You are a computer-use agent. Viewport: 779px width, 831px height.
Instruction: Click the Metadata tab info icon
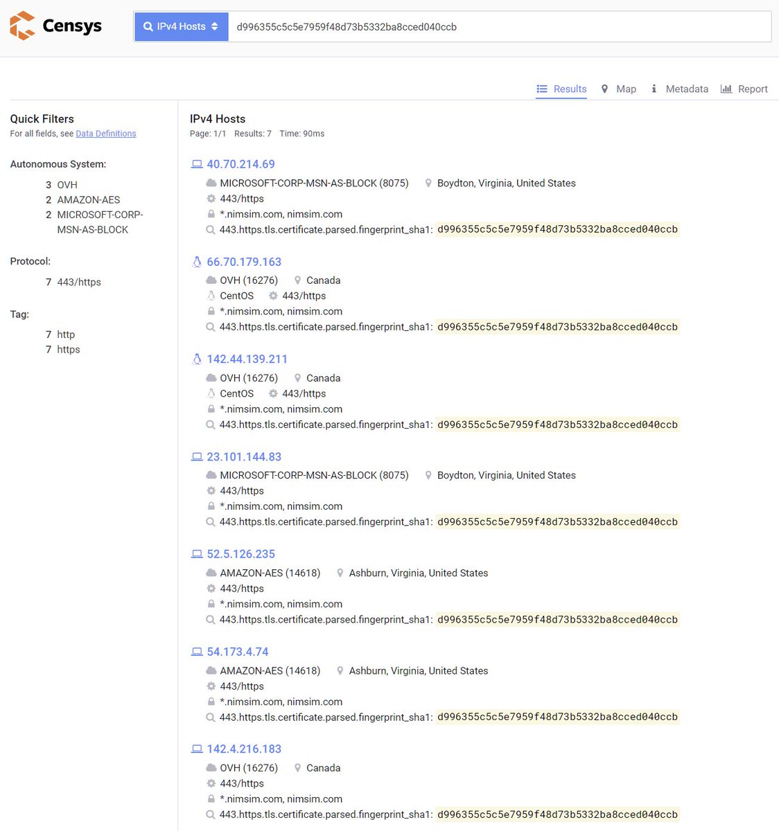point(654,89)
